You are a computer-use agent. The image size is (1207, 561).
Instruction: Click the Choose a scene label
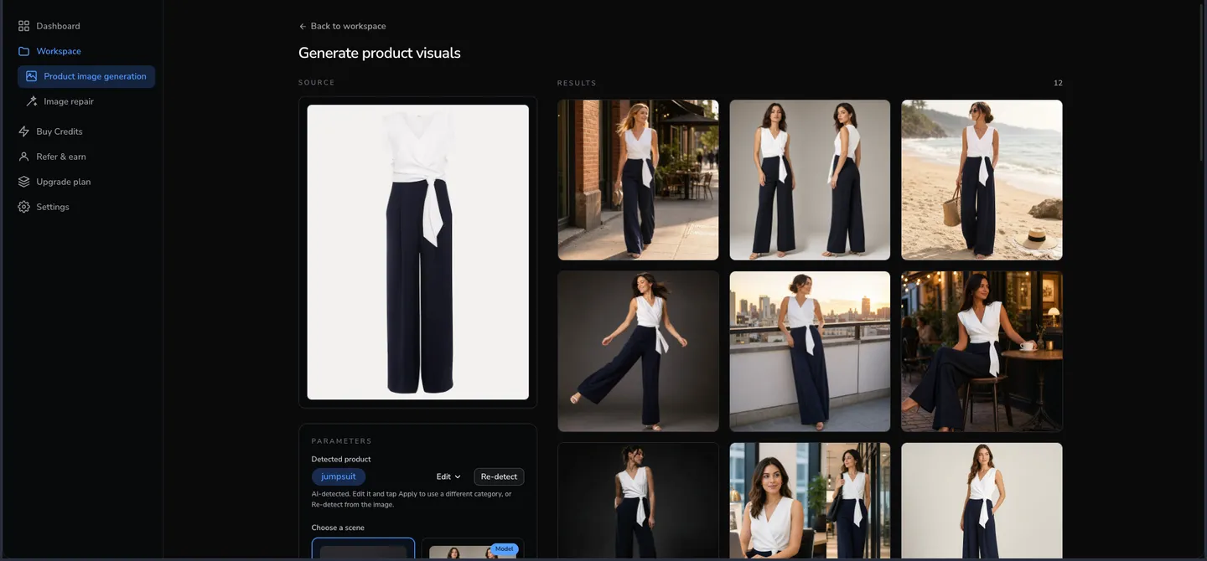(338, 528)
